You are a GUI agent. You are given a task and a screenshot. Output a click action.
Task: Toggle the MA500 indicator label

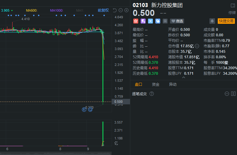tap(31, 10)
